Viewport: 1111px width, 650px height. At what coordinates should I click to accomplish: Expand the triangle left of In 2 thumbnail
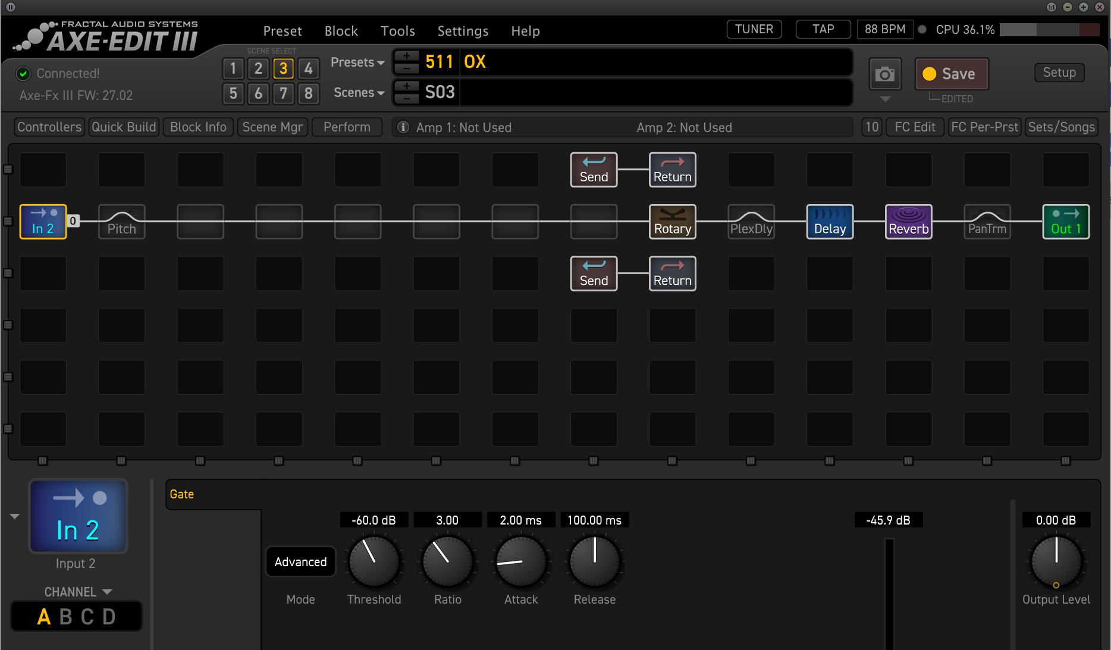pyautogui.click(x=15, y=516)
